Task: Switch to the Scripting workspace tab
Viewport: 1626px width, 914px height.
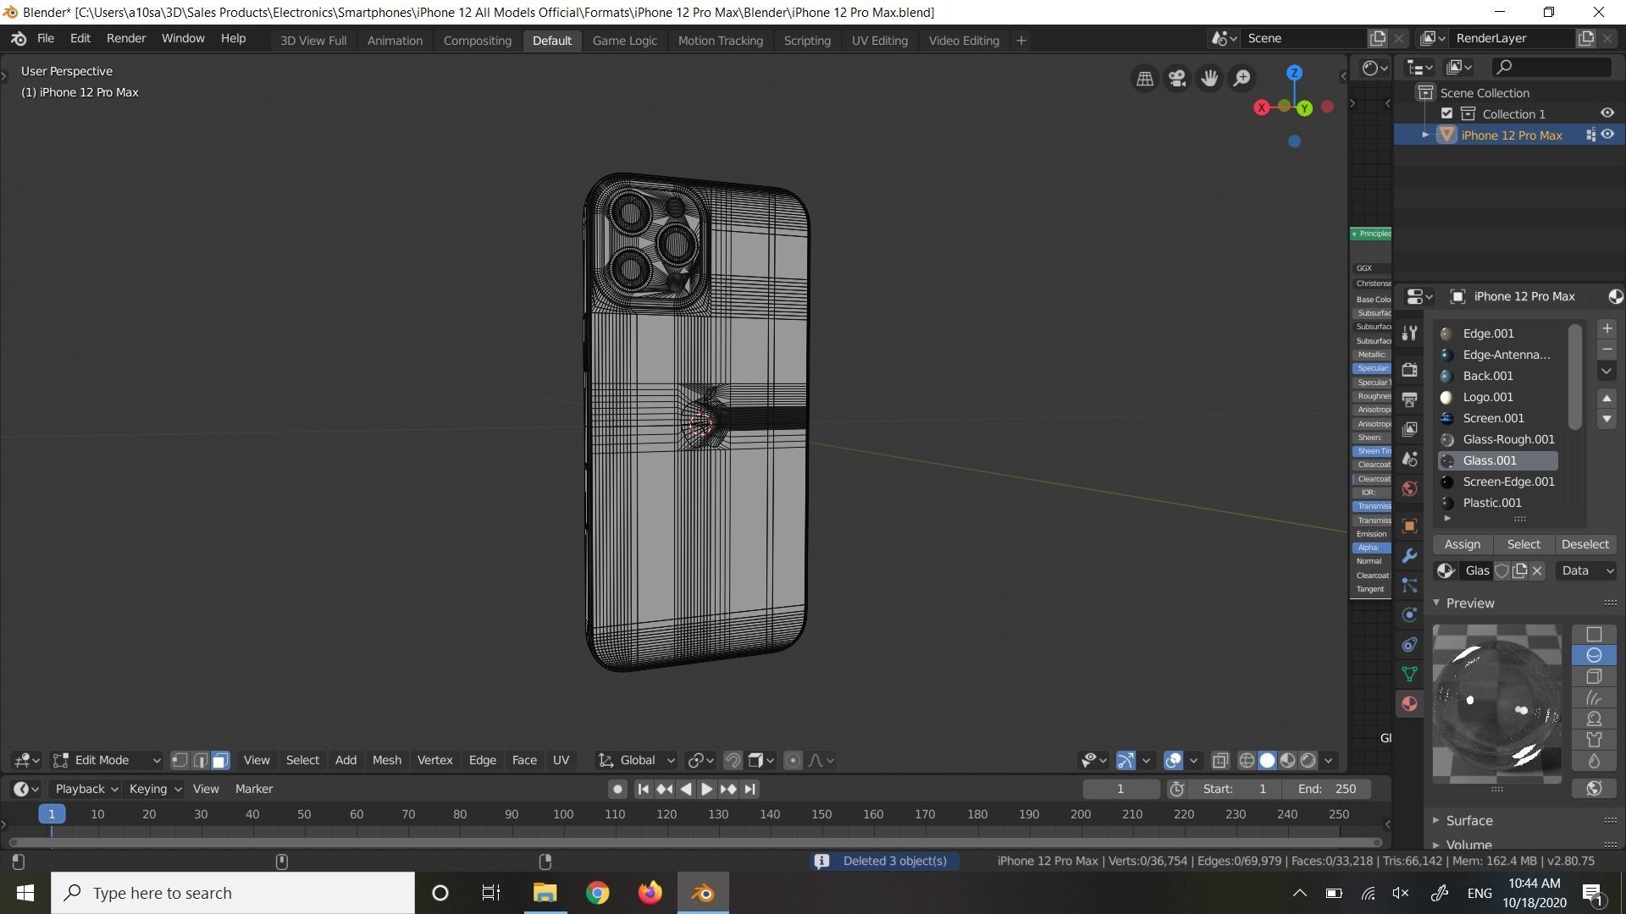Action: click(806, 41)
